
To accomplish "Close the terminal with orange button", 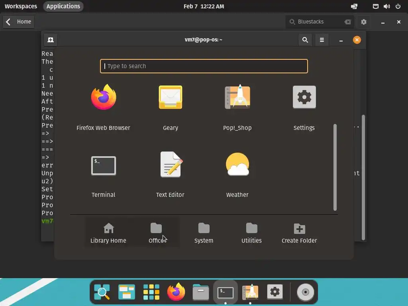I will (x=357, y=40).
